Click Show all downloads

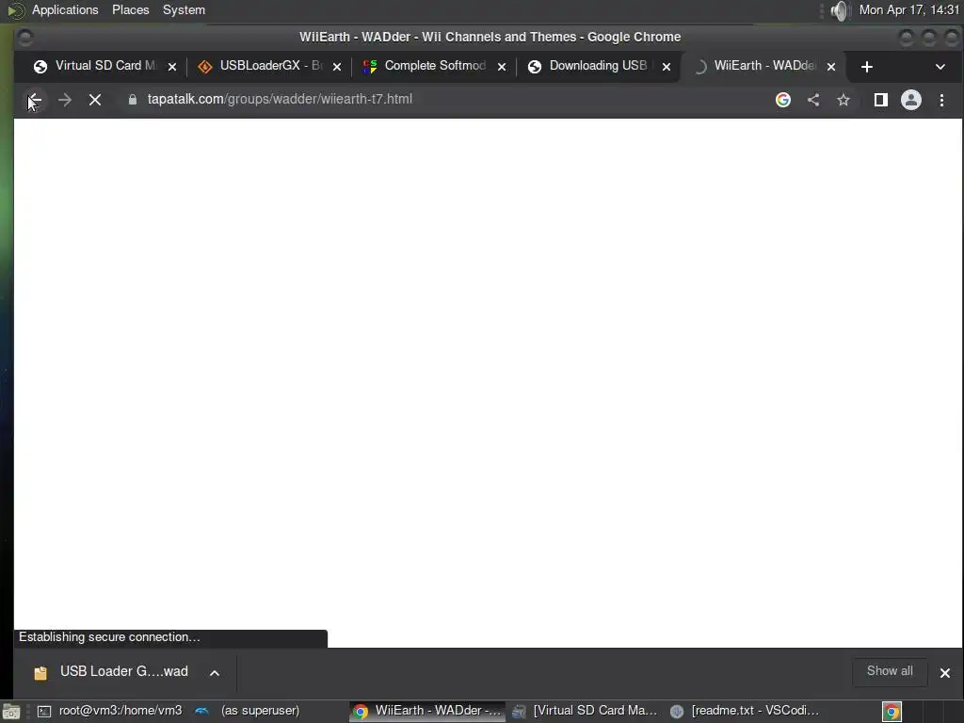(x=889, y=670)
